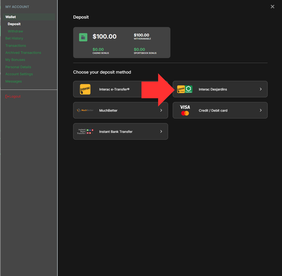Open Messages in the sidebar

pos(14,81)
